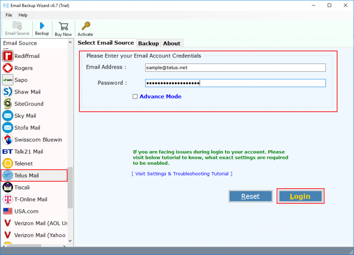Image resolution: width=354 pixels, height=255 pixels.
Task: Click the Email Address input field
Action: (x=235, y=68)
